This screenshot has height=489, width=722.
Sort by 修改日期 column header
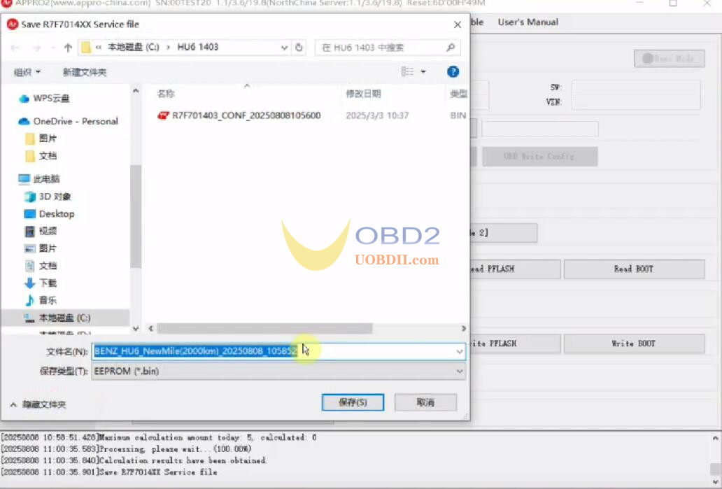pos(363,94)
